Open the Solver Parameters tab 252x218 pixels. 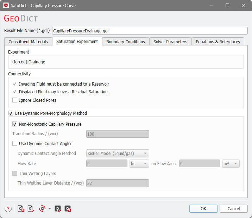pos(170,42)
